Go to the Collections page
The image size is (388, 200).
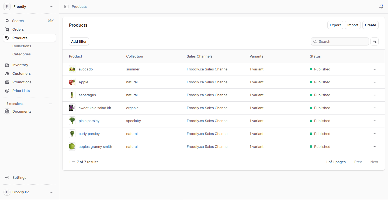(22, 46)
